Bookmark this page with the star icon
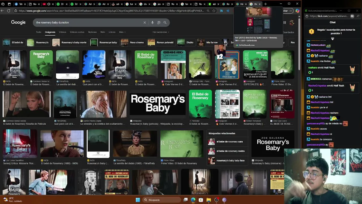Screen dimensions: 362x204 click(214, 11)
